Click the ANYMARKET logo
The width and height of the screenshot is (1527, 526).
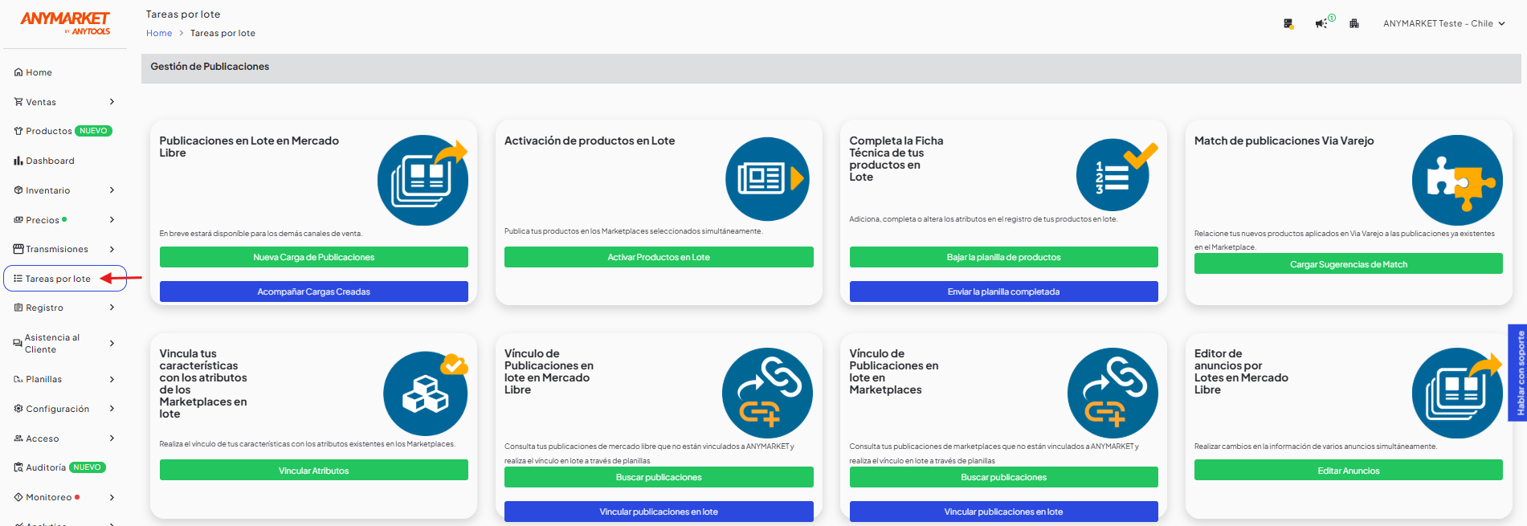(65, 22)
